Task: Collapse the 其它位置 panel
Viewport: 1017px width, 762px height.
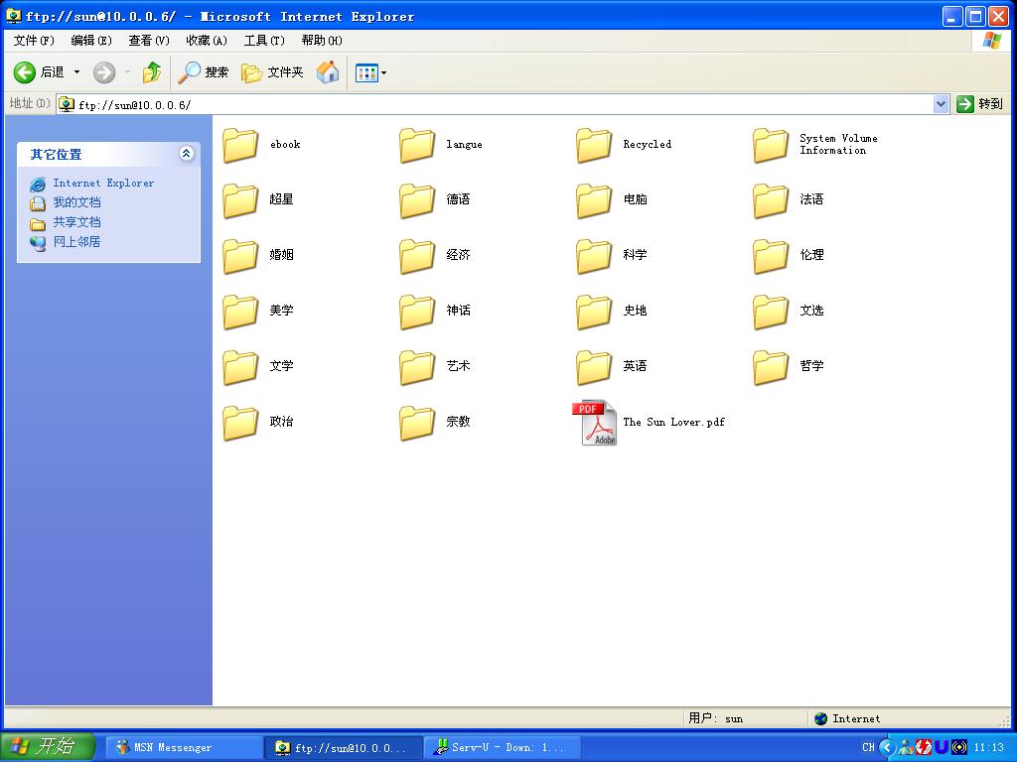Action: click(x=186, y=154)
